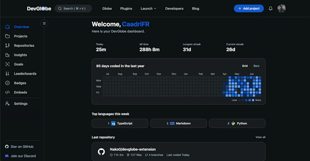The image size is (310, 161).
Task: Click the Insights chart icon
Action: (x=7, y=55)
